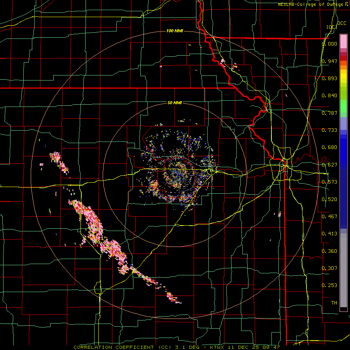This screenshot has height=350, width=350.
Task: Click the 0.787 legend value
Action: (x=329, y=113)
